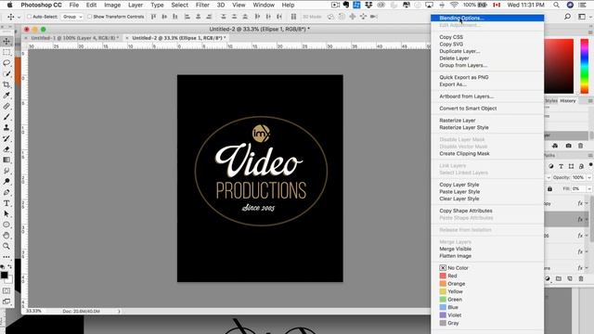Choose Duplicate Layer from context menu
This screenshot has width=594, height=334.
[x=487, y=51]
